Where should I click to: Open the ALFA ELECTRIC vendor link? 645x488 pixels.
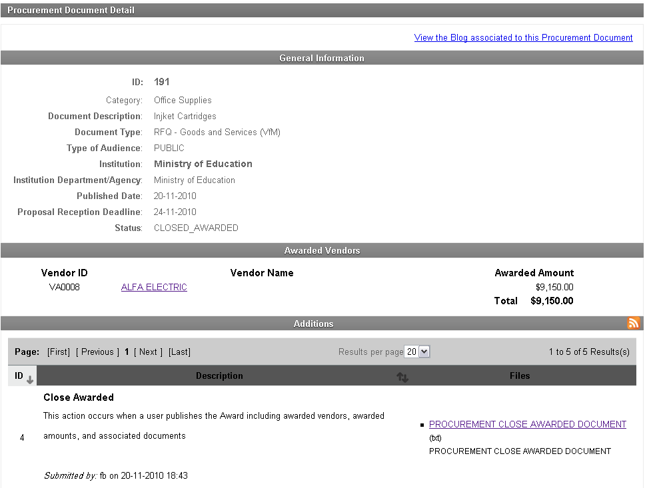154,288
